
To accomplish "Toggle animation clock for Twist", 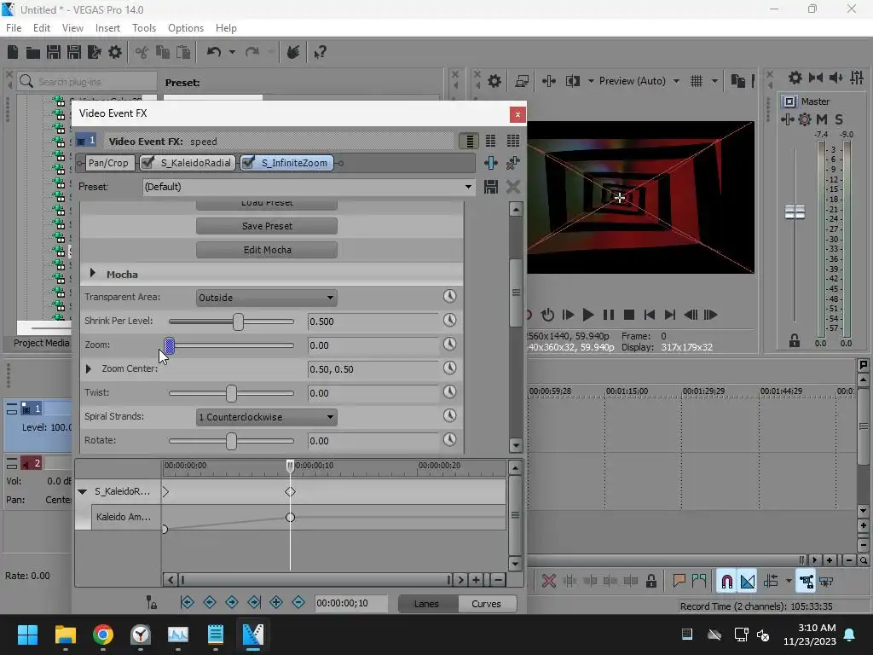I will pos(449,392).
